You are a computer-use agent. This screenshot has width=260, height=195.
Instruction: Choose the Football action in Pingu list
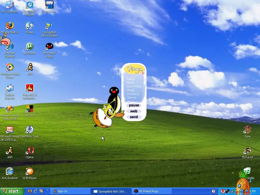(133, 94)
